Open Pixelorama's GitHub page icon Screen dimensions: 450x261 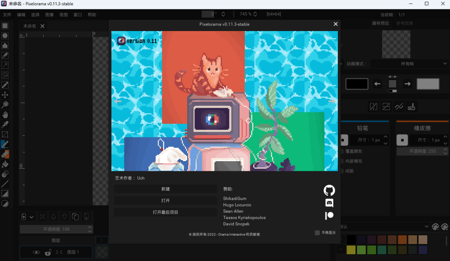[329, 190]
